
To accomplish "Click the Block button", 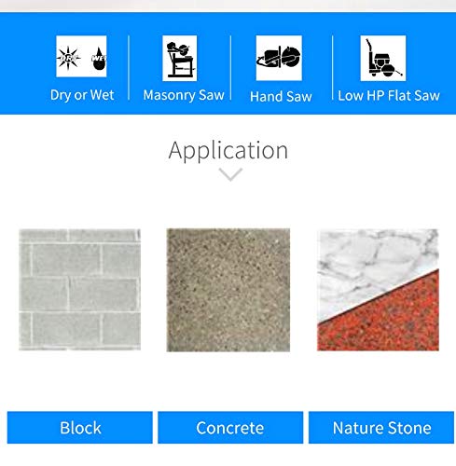I will [80, 428].
